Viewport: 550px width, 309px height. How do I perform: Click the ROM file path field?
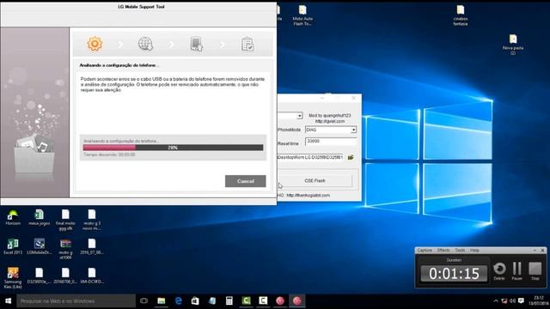[x=310, y=158]
